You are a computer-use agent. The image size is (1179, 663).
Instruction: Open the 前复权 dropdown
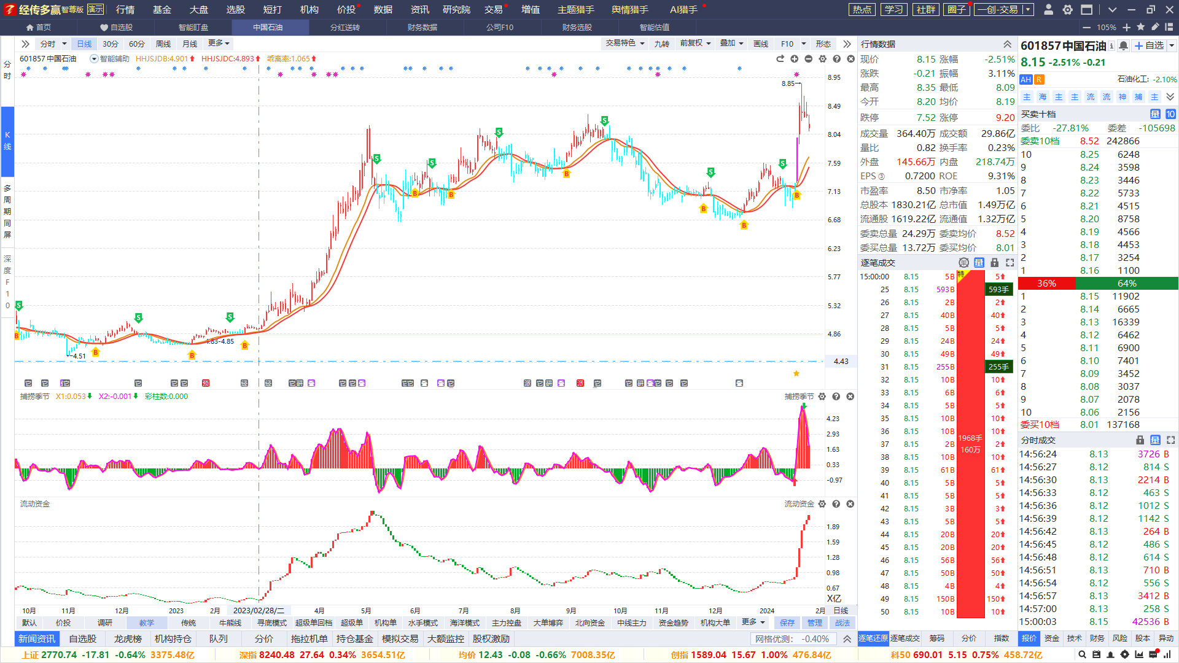tap(695, 43)
